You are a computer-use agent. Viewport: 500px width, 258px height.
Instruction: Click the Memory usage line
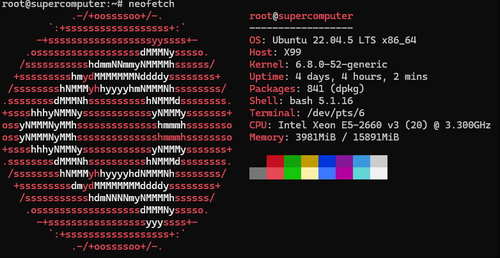(324, 137)
